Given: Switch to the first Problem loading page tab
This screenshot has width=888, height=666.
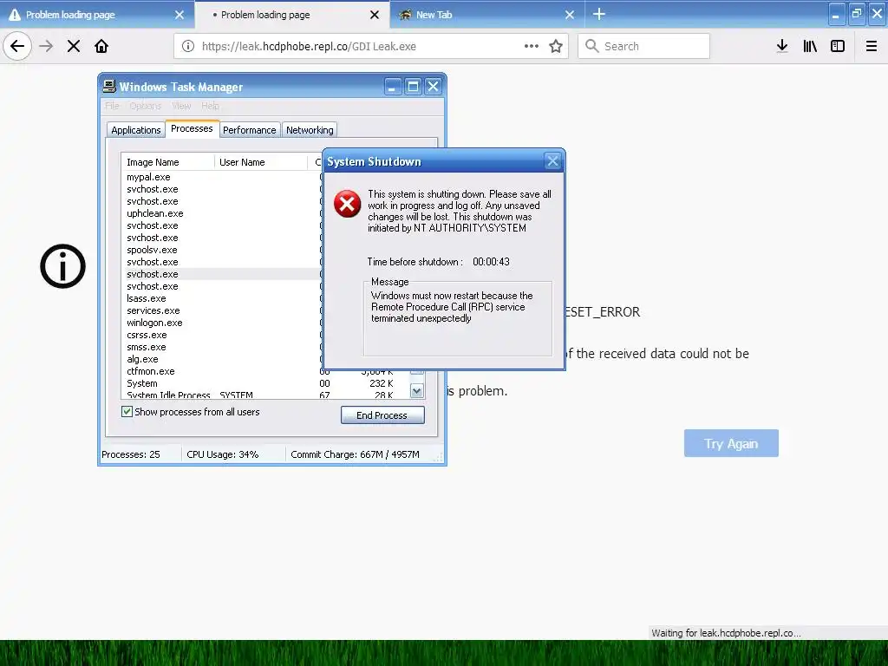Looking at the screenshot, I should [x=97, y=14].
